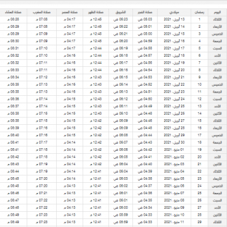This screenshot has height=227, width=227.
Task: Click the صلاة المغرب column header
Action: pos(42,12)
